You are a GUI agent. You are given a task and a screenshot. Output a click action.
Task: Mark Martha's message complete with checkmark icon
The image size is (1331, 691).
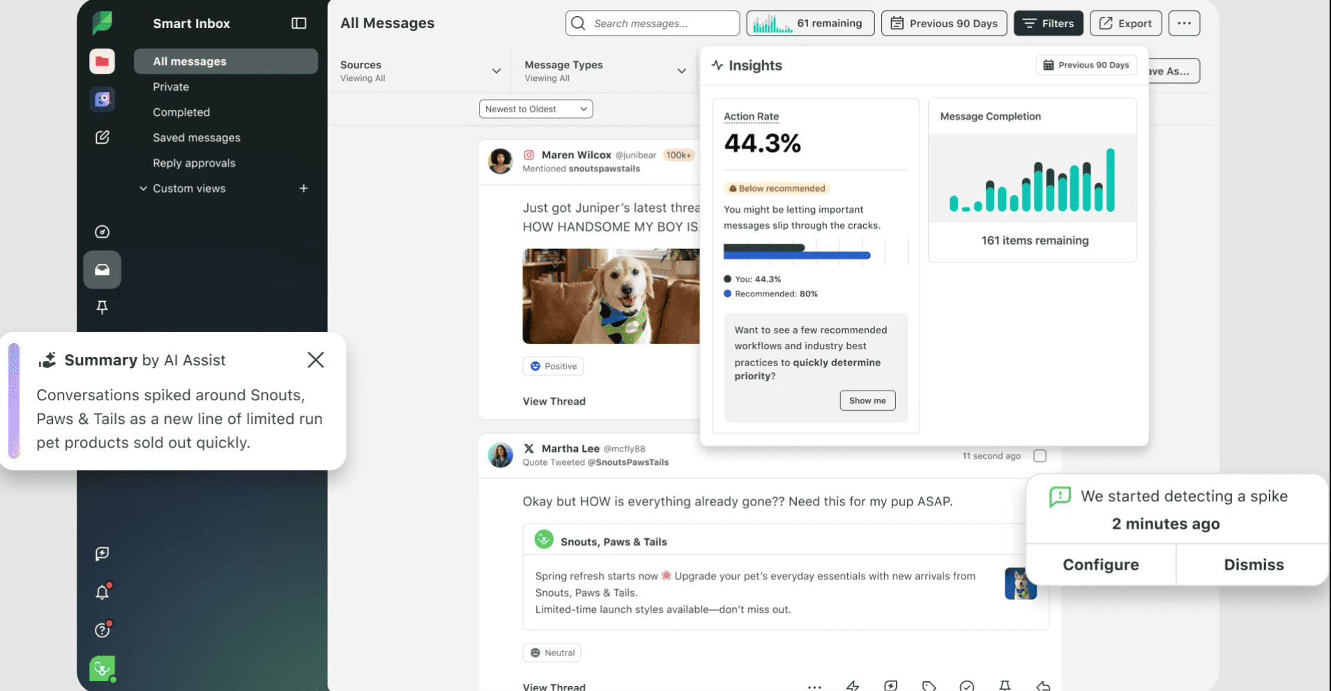pyautogui.click(x=967, y=686)
